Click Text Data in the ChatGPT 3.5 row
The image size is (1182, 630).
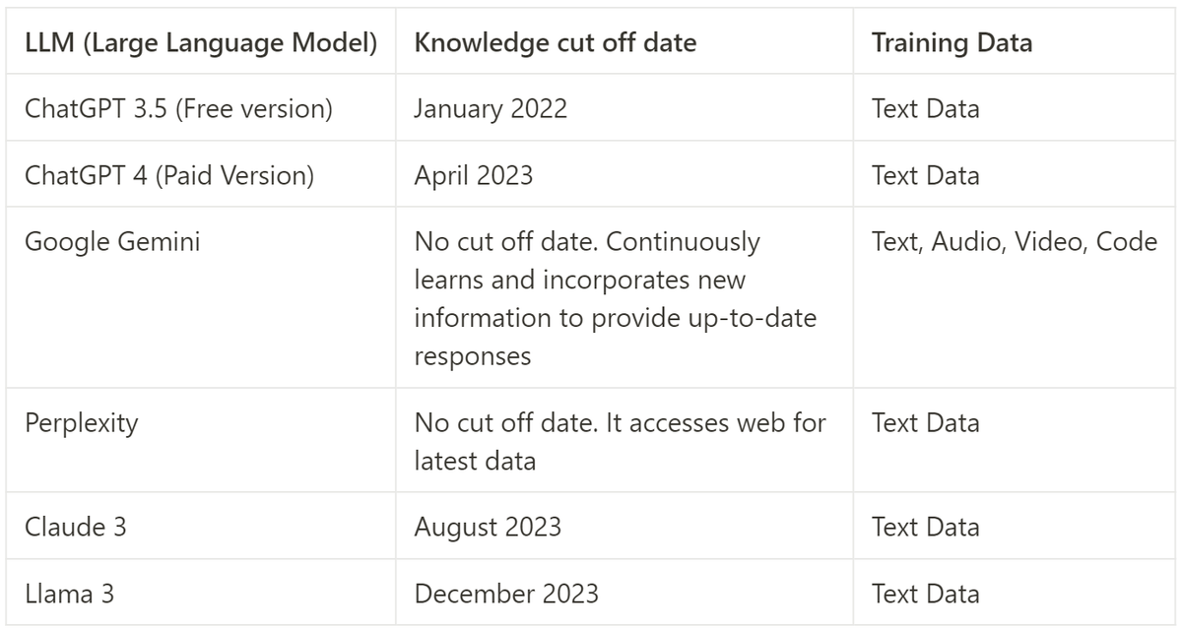925,108
